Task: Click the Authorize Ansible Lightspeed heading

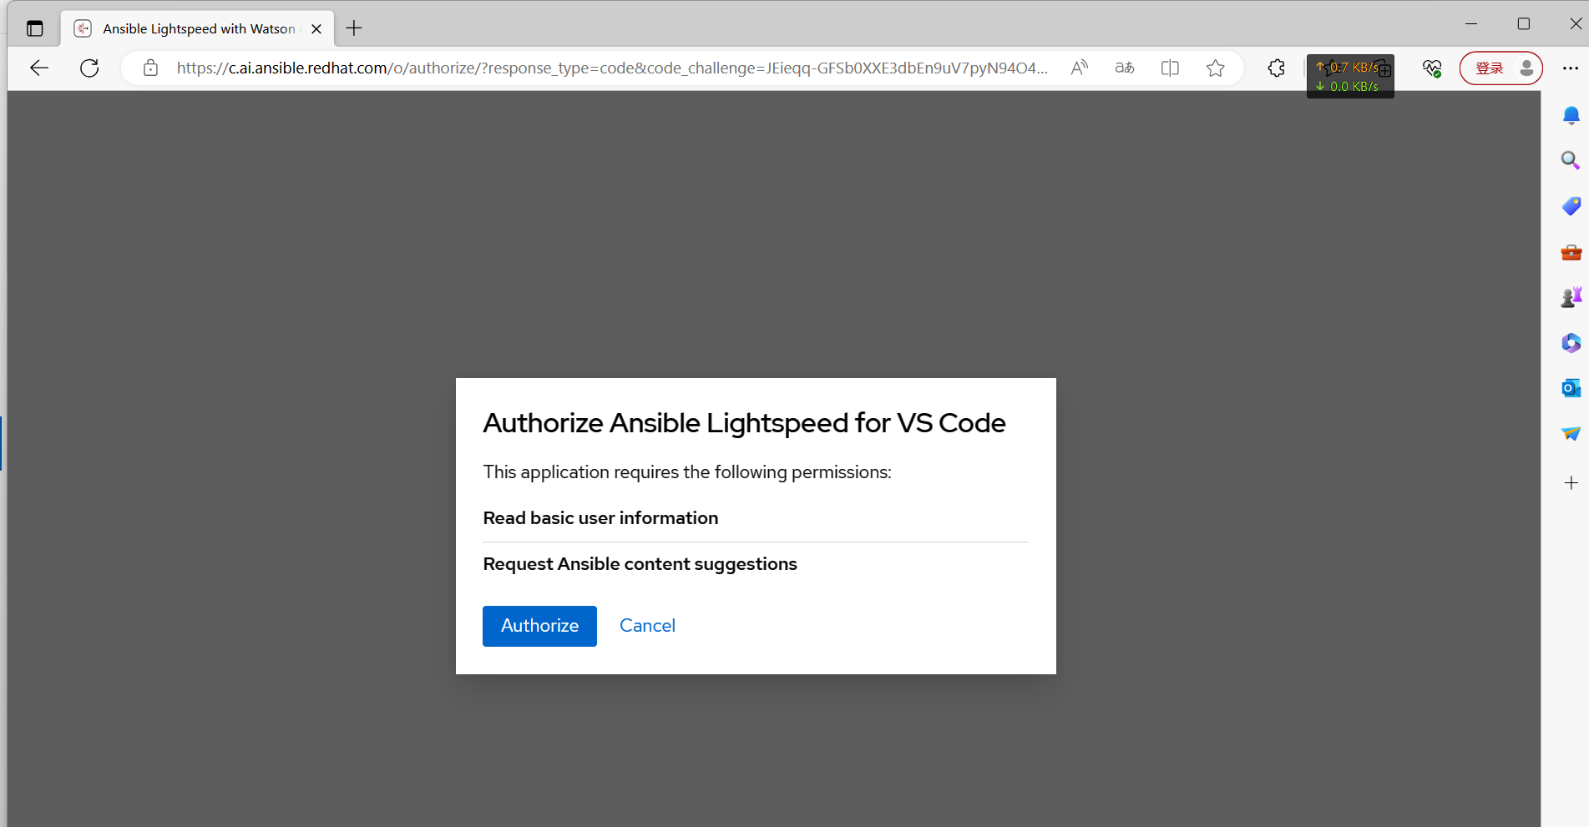Action: (744, 423)
